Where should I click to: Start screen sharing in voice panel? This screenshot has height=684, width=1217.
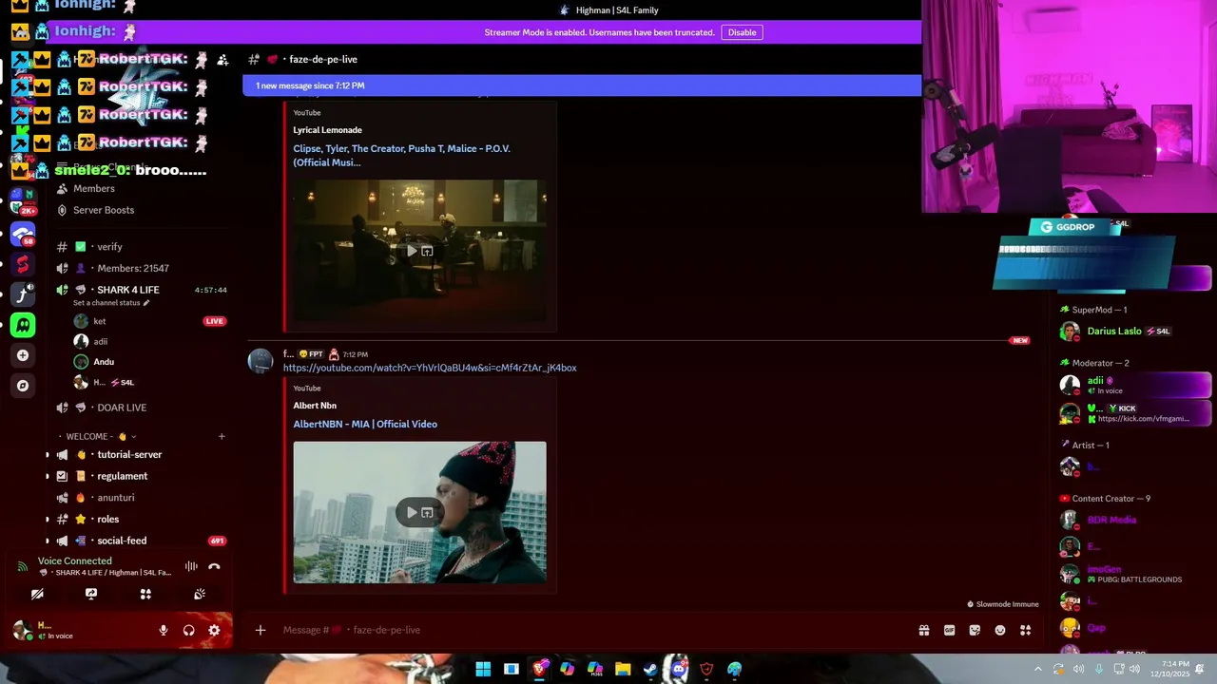tap(91, 594)
